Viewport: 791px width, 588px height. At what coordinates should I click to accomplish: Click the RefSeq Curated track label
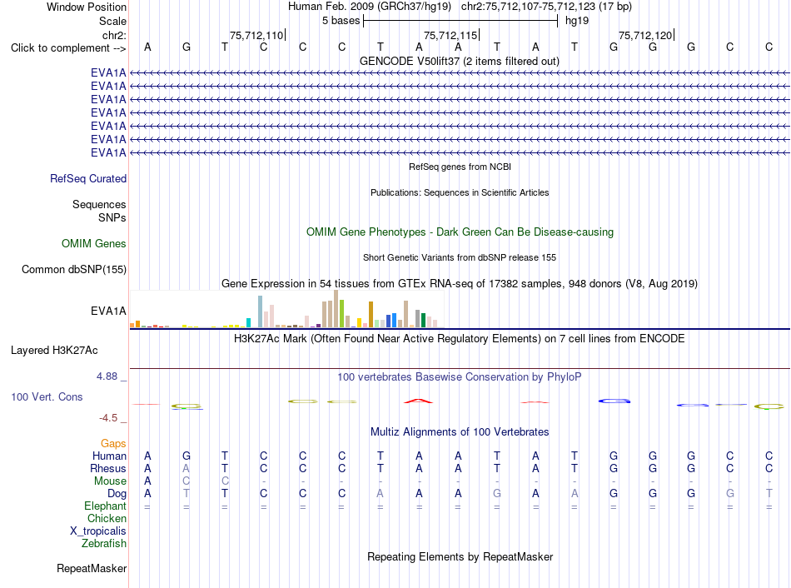(88, 179)
